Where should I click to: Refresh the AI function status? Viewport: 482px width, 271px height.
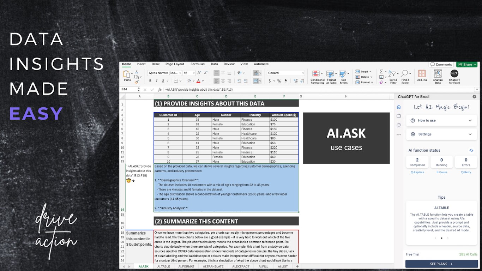pos(471,150)
